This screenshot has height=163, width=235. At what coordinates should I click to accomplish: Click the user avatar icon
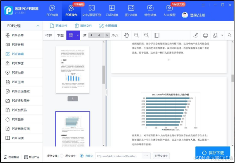tap(185, 15)
